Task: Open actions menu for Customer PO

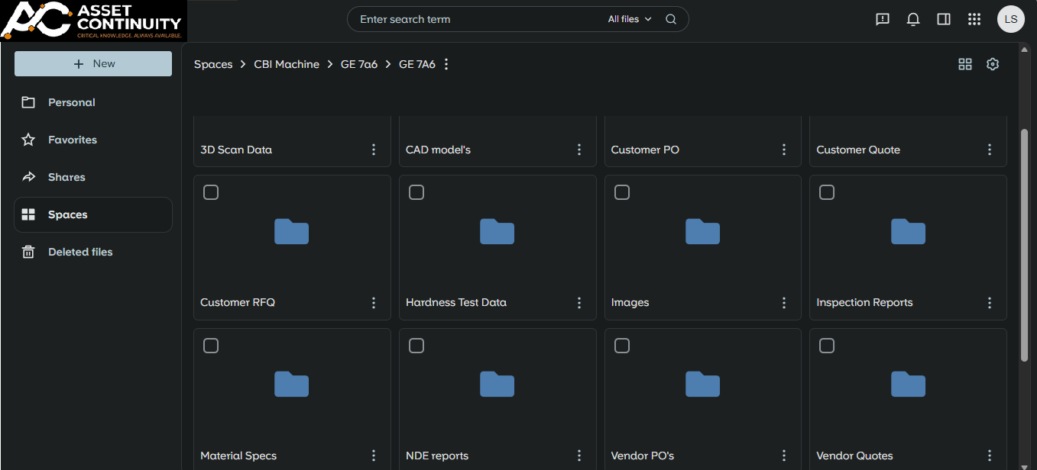Action: [784, 150]
